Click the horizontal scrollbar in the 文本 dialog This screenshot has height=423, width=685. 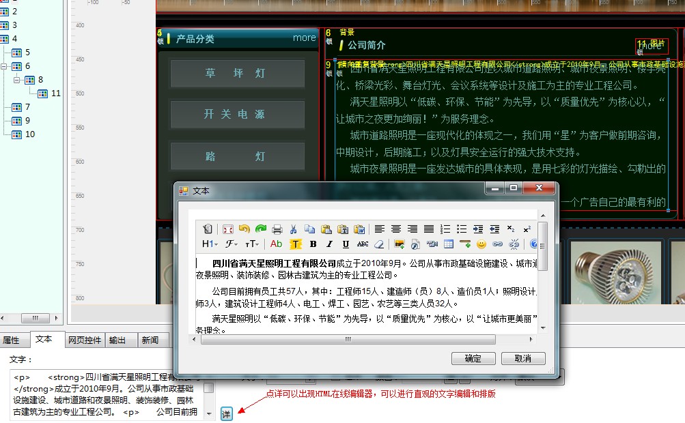(x=362, y=339)
